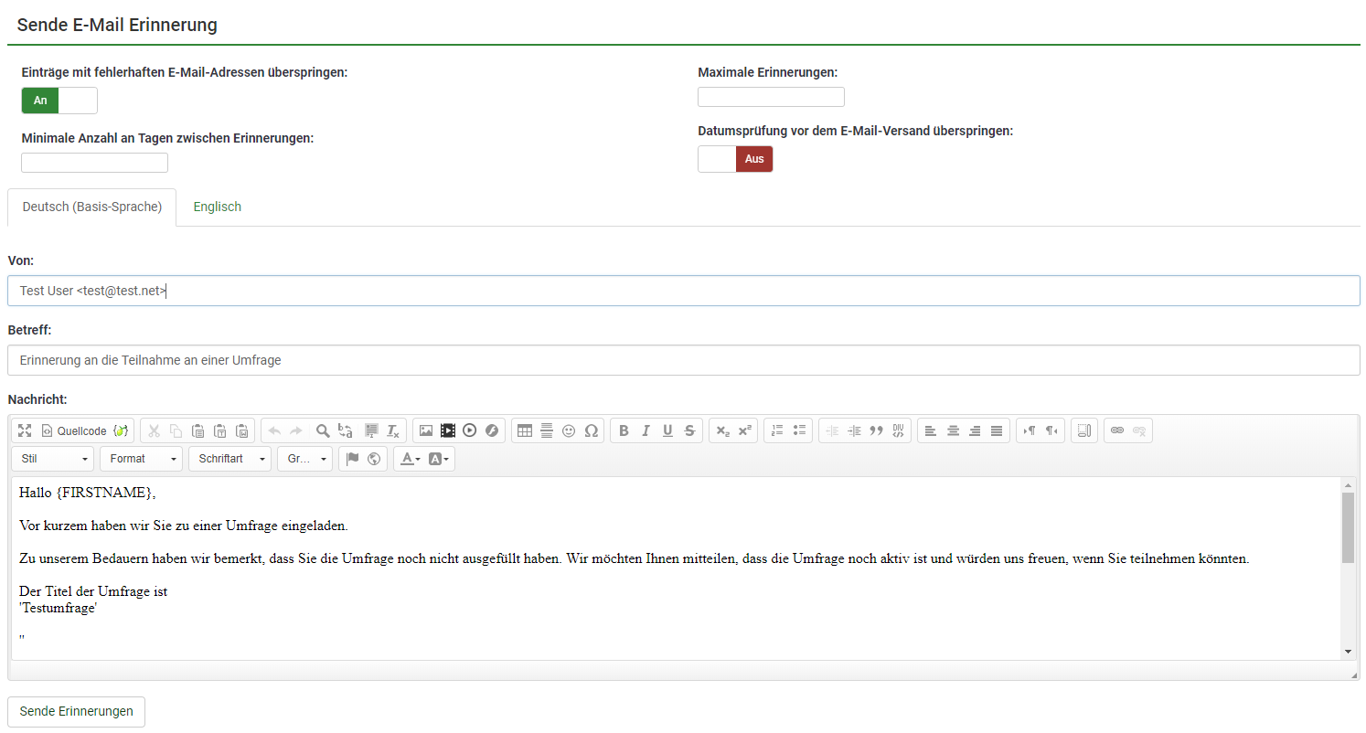Insert a table in the editor

tap(524, 430)
